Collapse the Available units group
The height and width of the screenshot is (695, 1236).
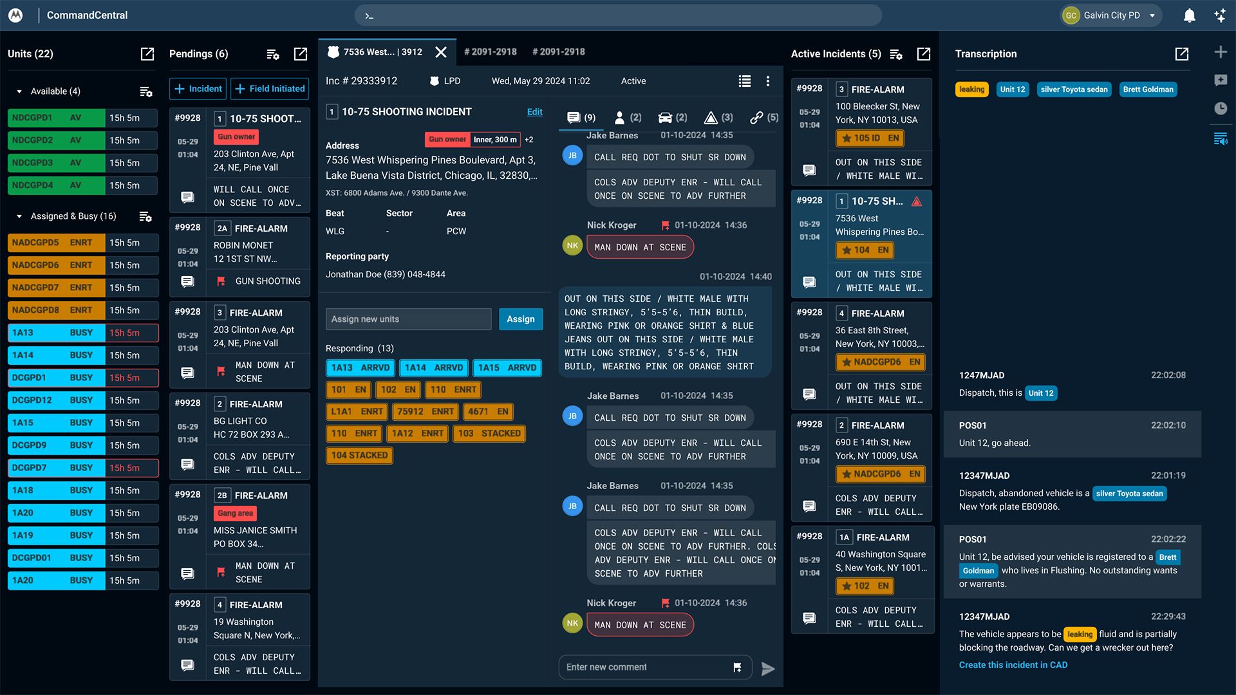19,91
